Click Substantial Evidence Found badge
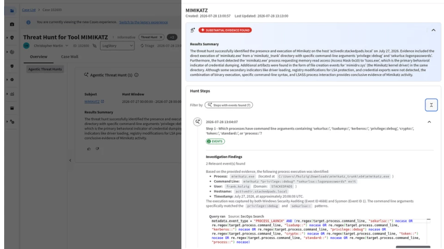 click(x=225, y=30)
